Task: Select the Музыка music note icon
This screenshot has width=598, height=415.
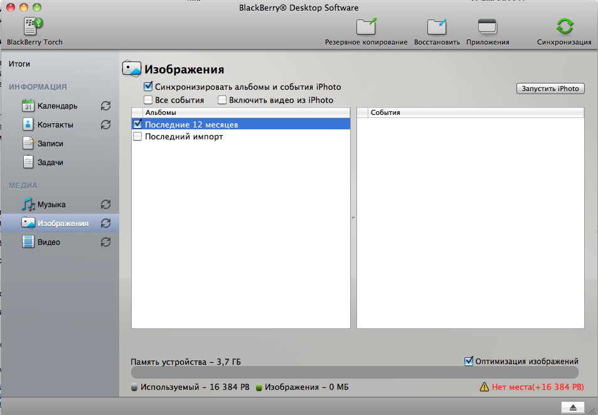Action: [28, 204]
